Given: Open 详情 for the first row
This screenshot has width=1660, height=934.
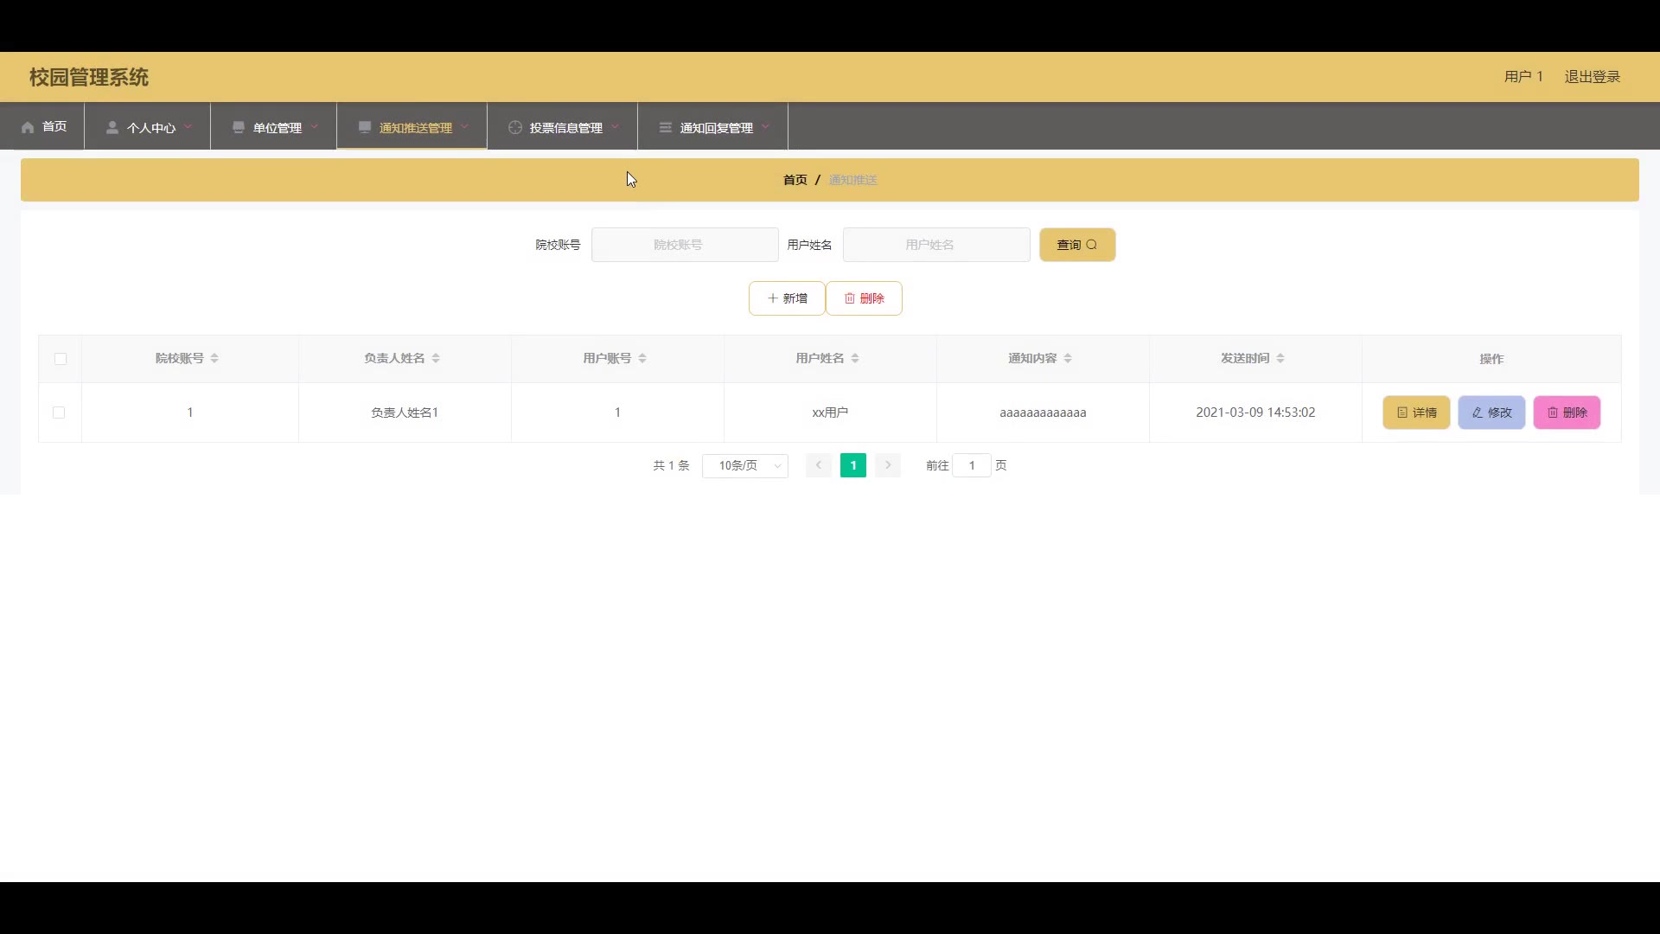Looking at the screenshot, I should click(x=1416, y=413).
